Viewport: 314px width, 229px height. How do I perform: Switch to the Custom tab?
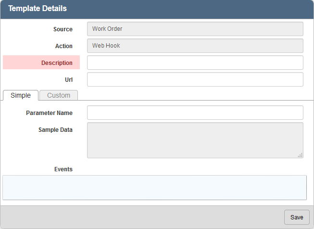59,95
